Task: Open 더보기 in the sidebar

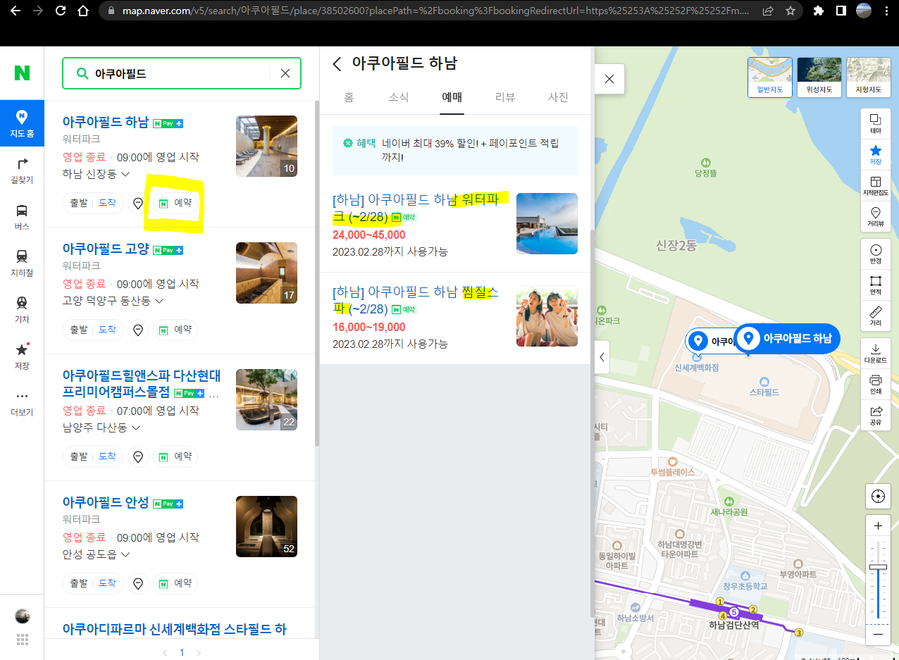Action: (22, 404)
